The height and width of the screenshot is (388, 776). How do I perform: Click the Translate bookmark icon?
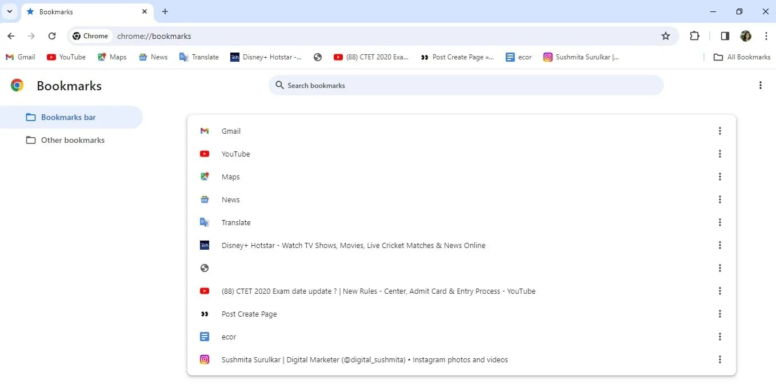pyautogui.click(x=183, y=57)
